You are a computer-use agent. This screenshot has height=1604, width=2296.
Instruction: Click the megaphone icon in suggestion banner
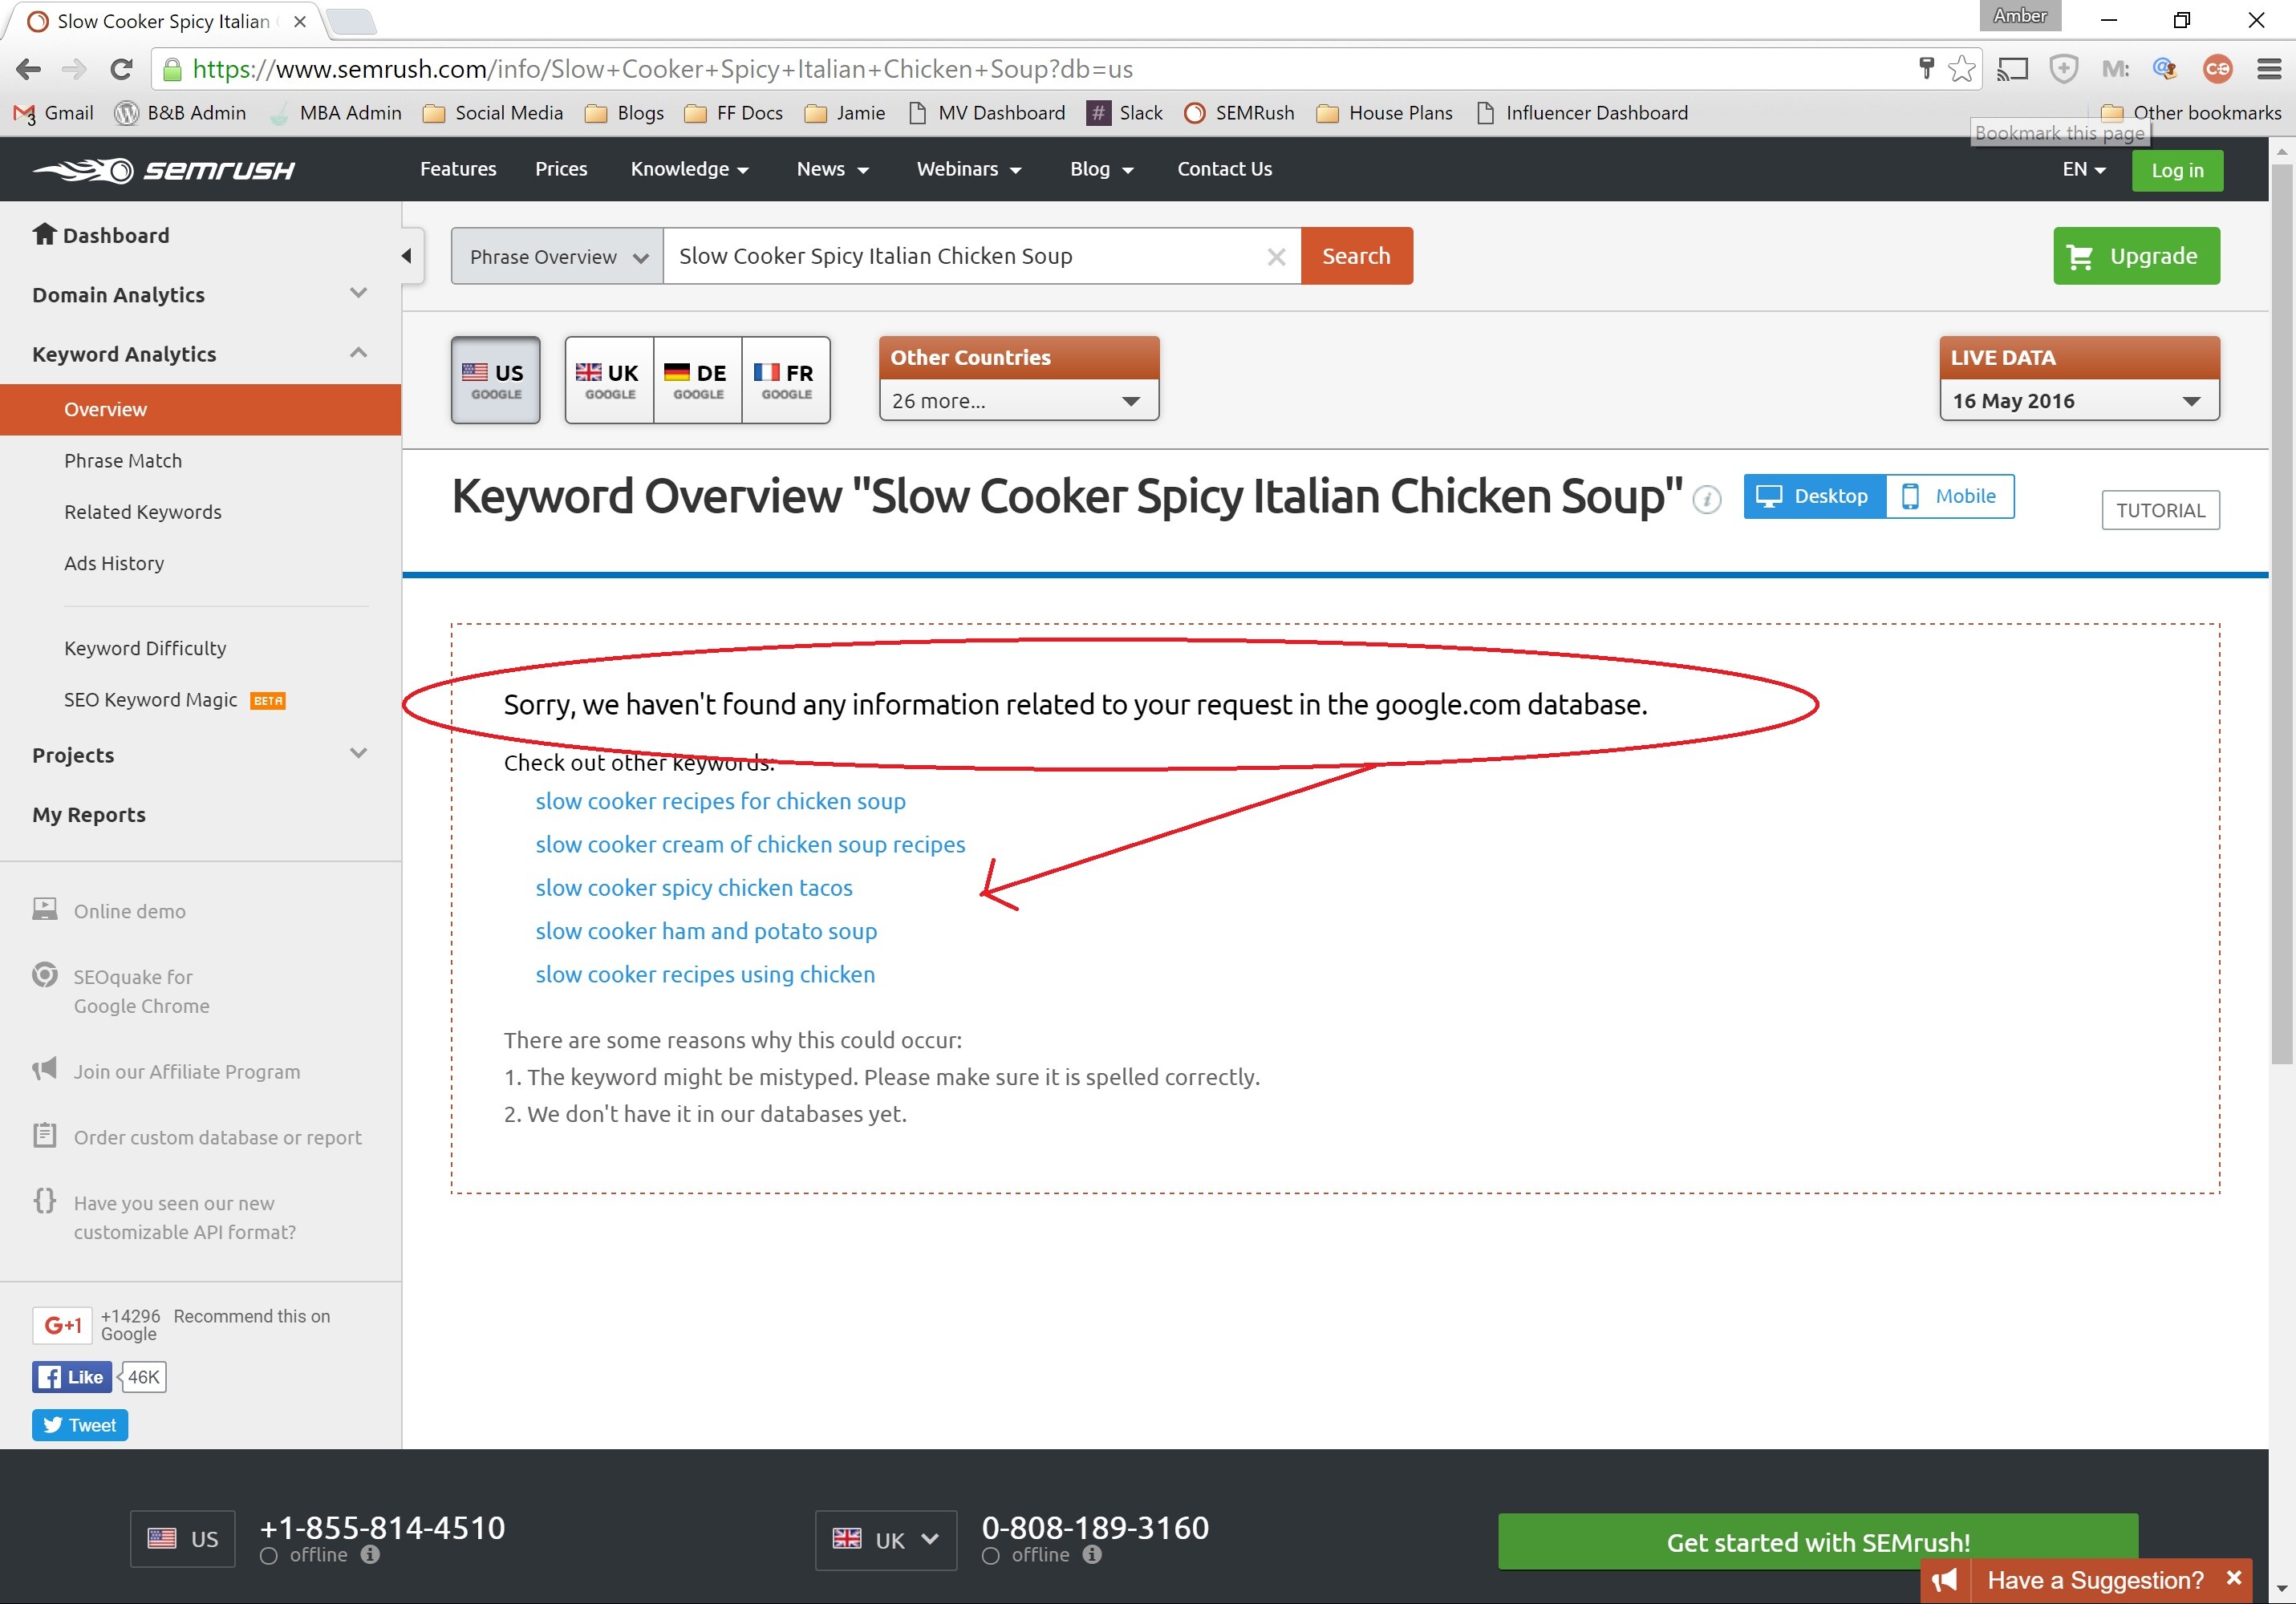1945,1580
